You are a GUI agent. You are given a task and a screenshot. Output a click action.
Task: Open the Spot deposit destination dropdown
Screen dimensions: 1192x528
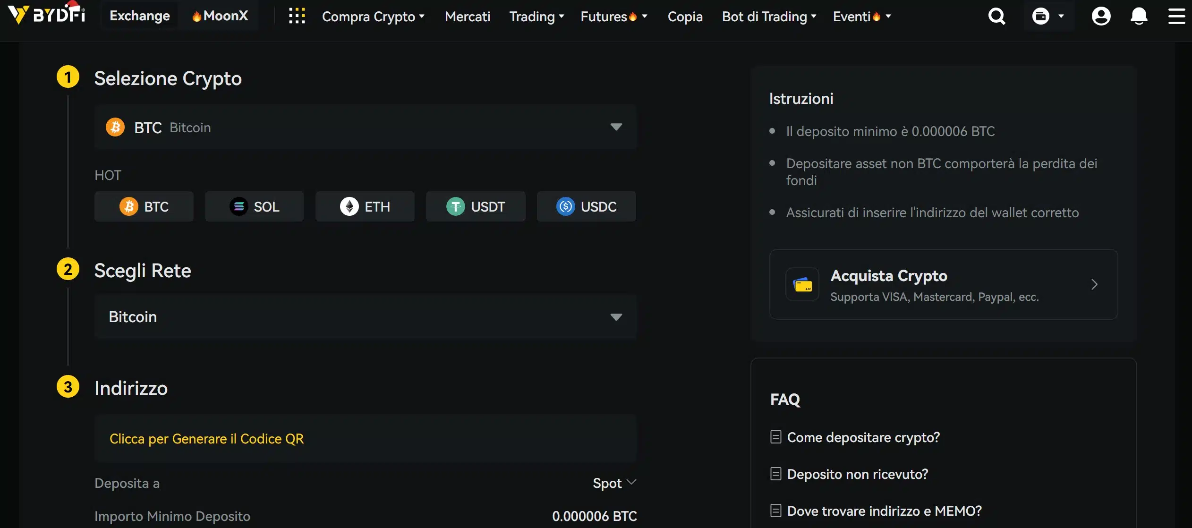click(x=613, y=483)
